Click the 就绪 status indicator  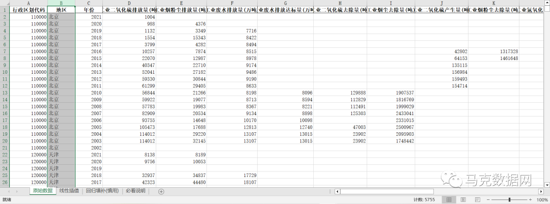pos(7,199)
